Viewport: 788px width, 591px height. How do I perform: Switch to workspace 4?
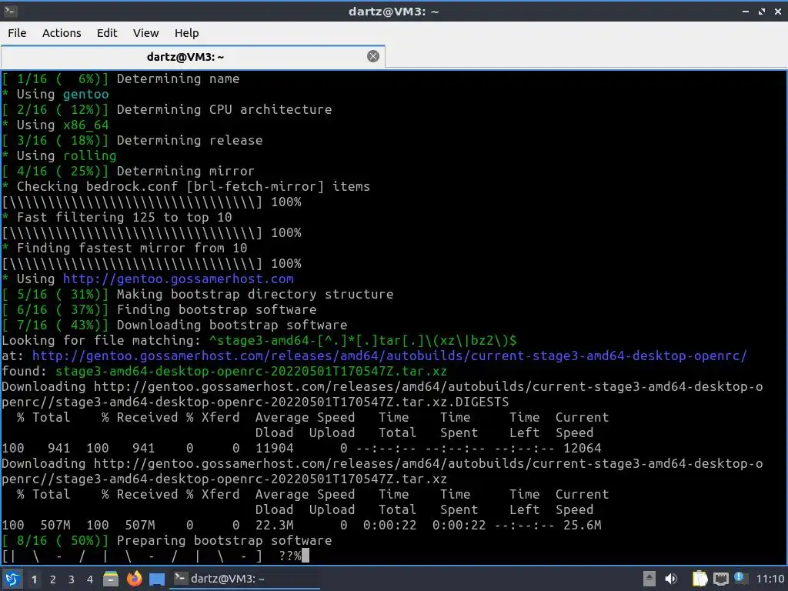[x=89, y=579]
